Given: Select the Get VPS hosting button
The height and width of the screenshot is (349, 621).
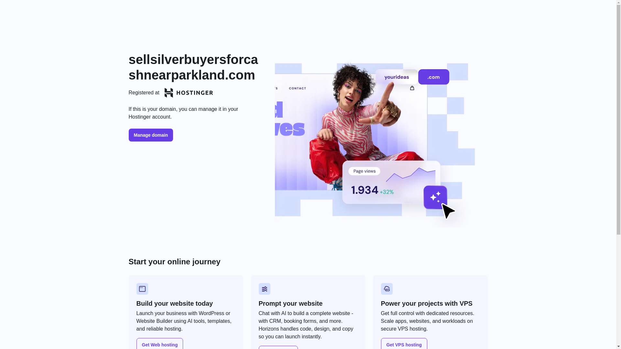Looking at the screenshot, I should (404, 344).
